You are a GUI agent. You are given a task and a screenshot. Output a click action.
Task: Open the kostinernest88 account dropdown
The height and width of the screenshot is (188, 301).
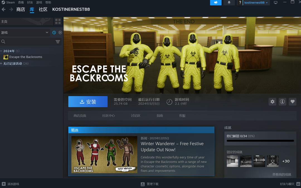pyautogui.click(x=256, y=3)
